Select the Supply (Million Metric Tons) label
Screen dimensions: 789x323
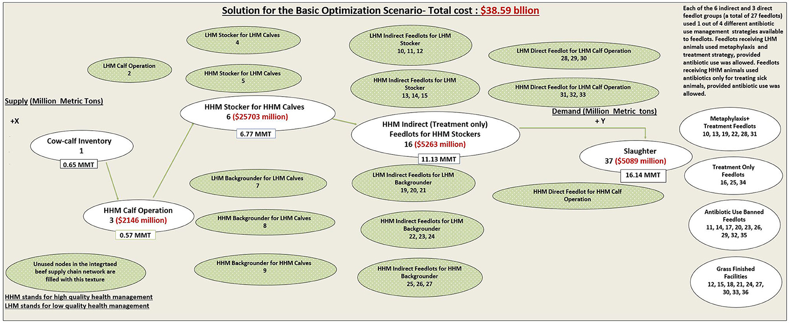(x=54, y=101)
